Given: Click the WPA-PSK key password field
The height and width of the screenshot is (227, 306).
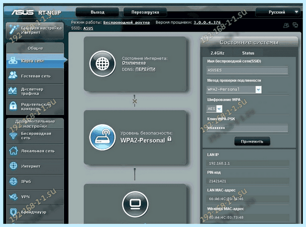Looking at the screenshot, I should coord(247,128).
